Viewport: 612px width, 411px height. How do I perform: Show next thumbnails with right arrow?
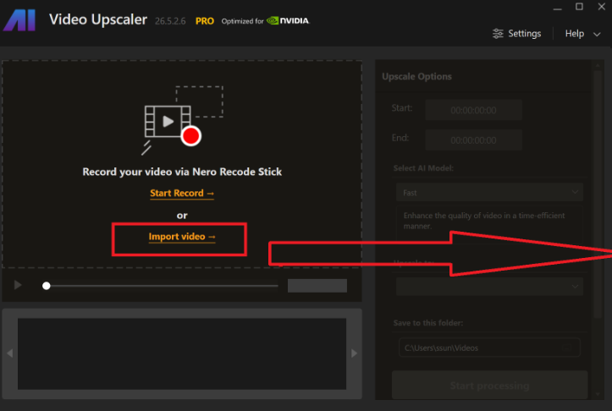click(x=354, y=353)
